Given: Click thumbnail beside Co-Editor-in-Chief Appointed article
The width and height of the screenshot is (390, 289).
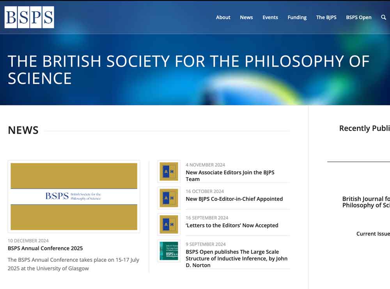Looking at the screenshot, I should pos(169,198).
